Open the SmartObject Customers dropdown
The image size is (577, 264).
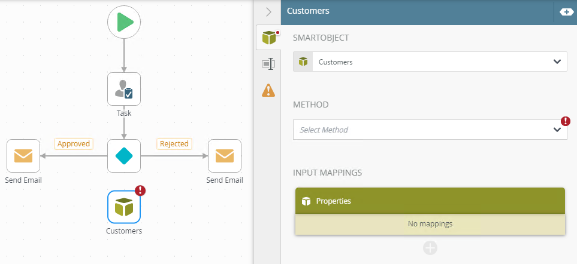coord(430,62)
